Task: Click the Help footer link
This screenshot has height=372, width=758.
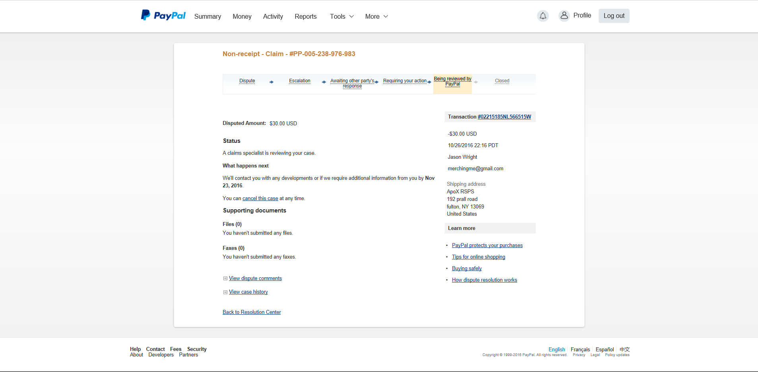Action: [136, 349]
